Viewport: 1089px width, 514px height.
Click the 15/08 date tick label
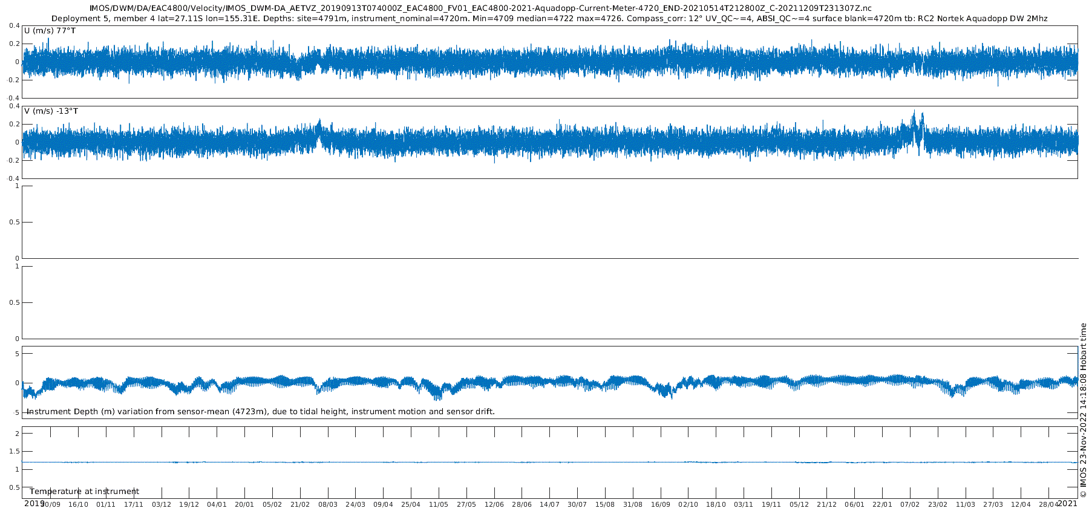tap(605, 504)
